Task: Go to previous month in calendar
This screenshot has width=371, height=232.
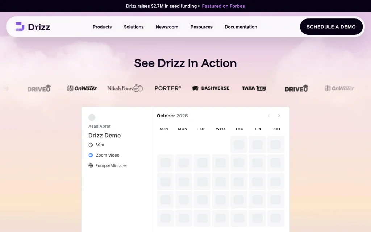Action: [x=268, y=116]
